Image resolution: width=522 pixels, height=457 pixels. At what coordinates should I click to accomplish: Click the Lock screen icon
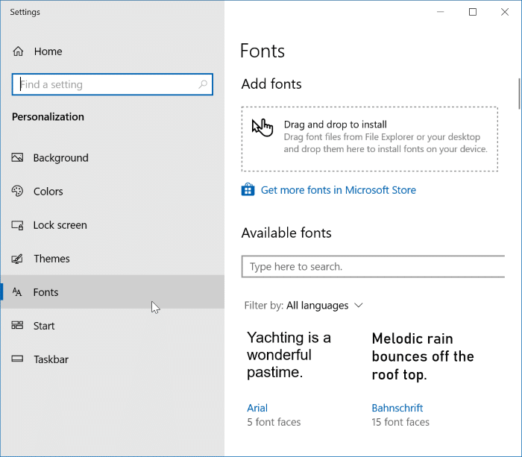tap(17, 225)
